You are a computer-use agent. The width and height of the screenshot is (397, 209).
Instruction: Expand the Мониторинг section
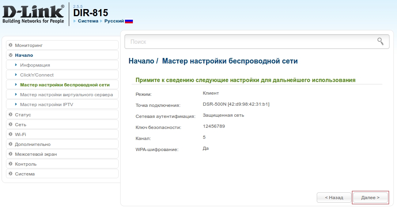point(28,45)
